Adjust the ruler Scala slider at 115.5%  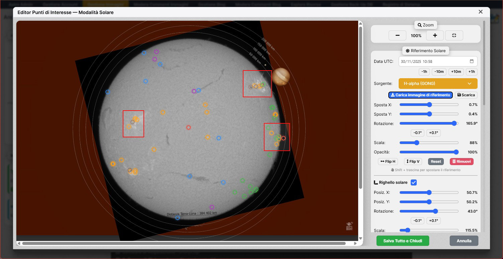pos(429,230)
